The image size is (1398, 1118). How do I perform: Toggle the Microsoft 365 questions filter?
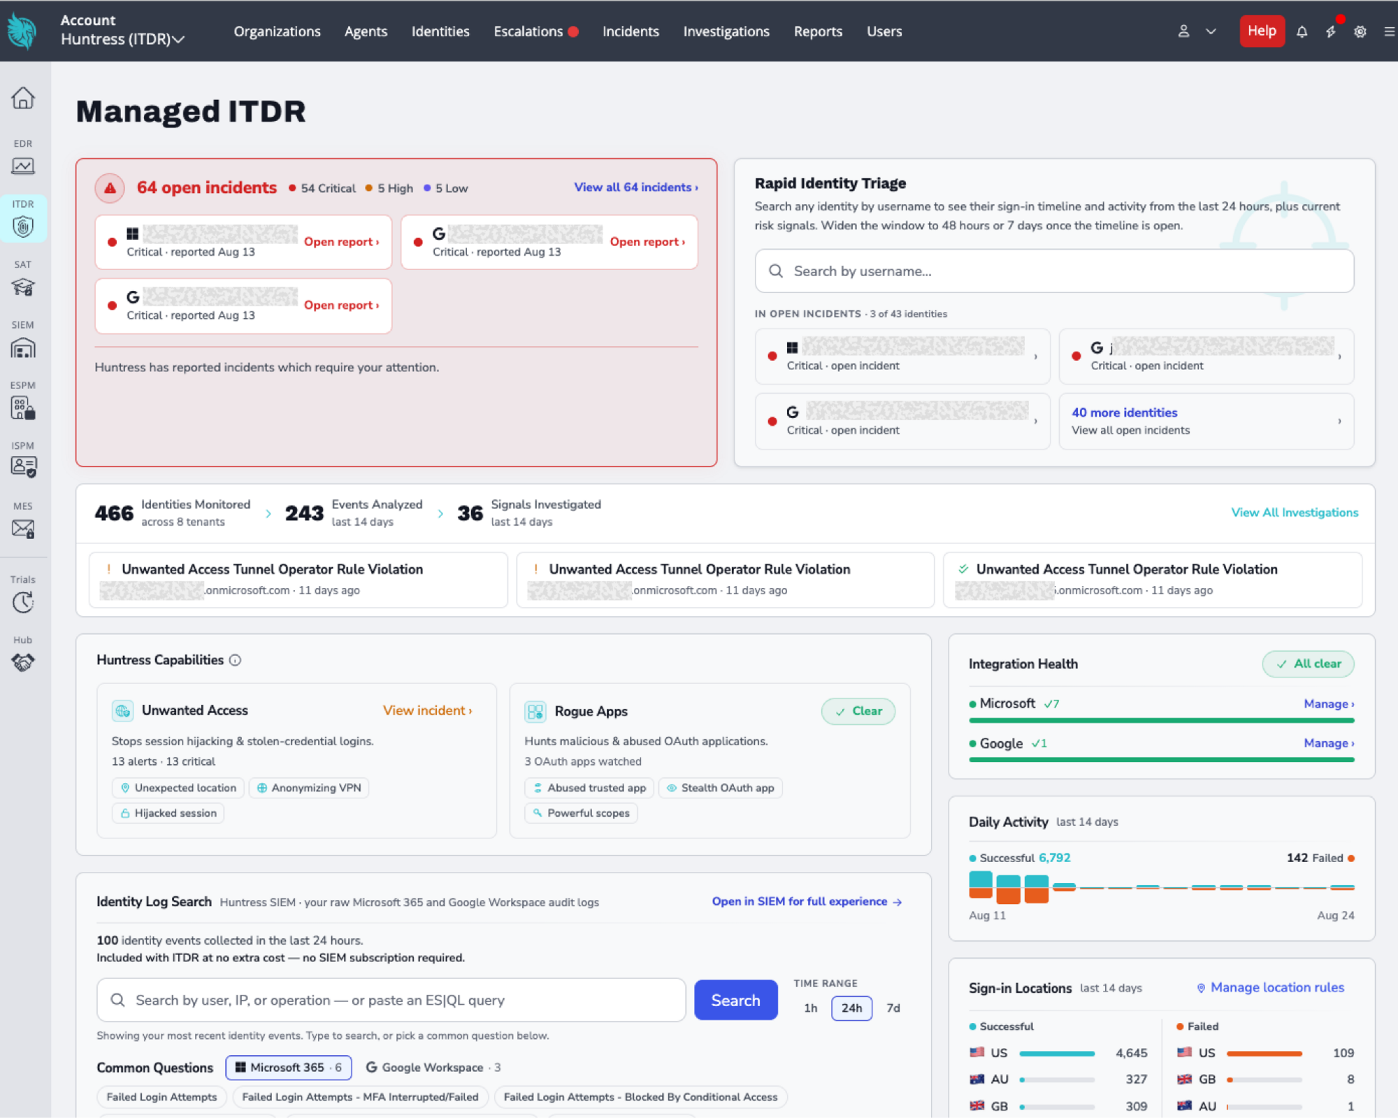pos(289,1068)
